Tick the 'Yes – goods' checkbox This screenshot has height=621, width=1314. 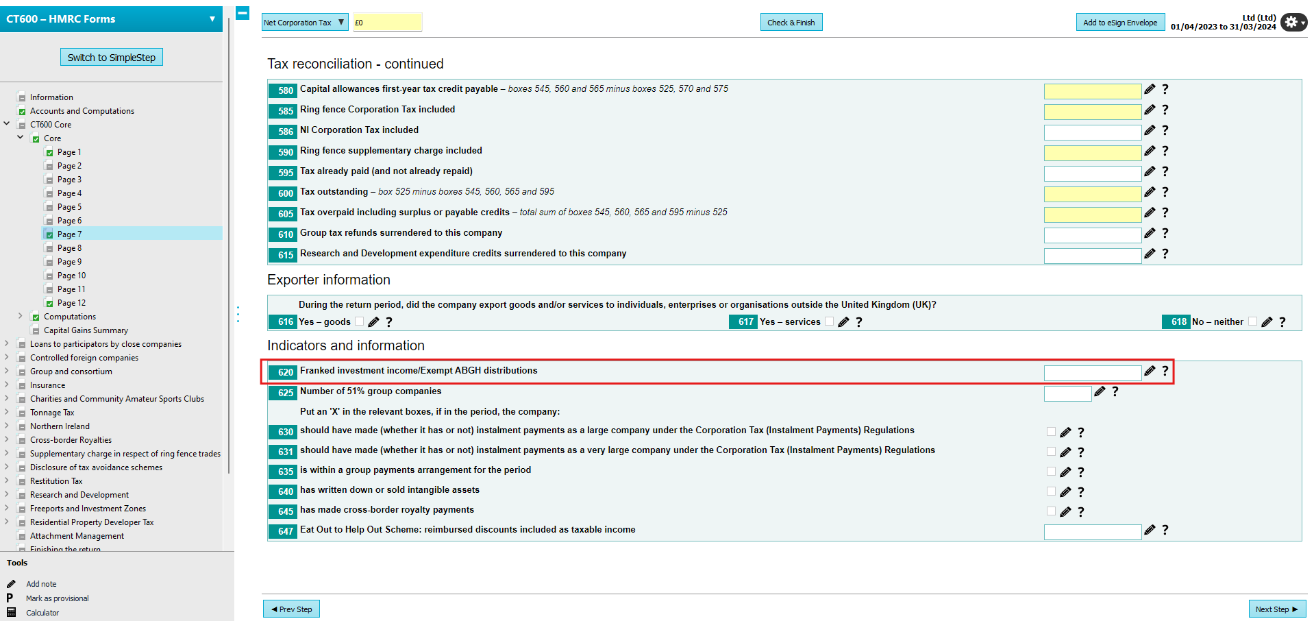click(x=359, y=321)
